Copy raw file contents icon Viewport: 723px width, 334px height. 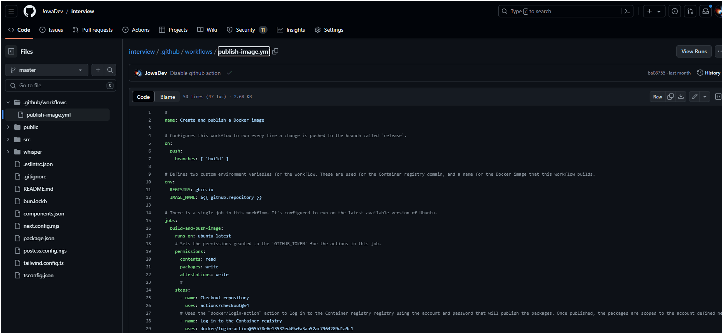pyautogui.click(x=671, y=97)
